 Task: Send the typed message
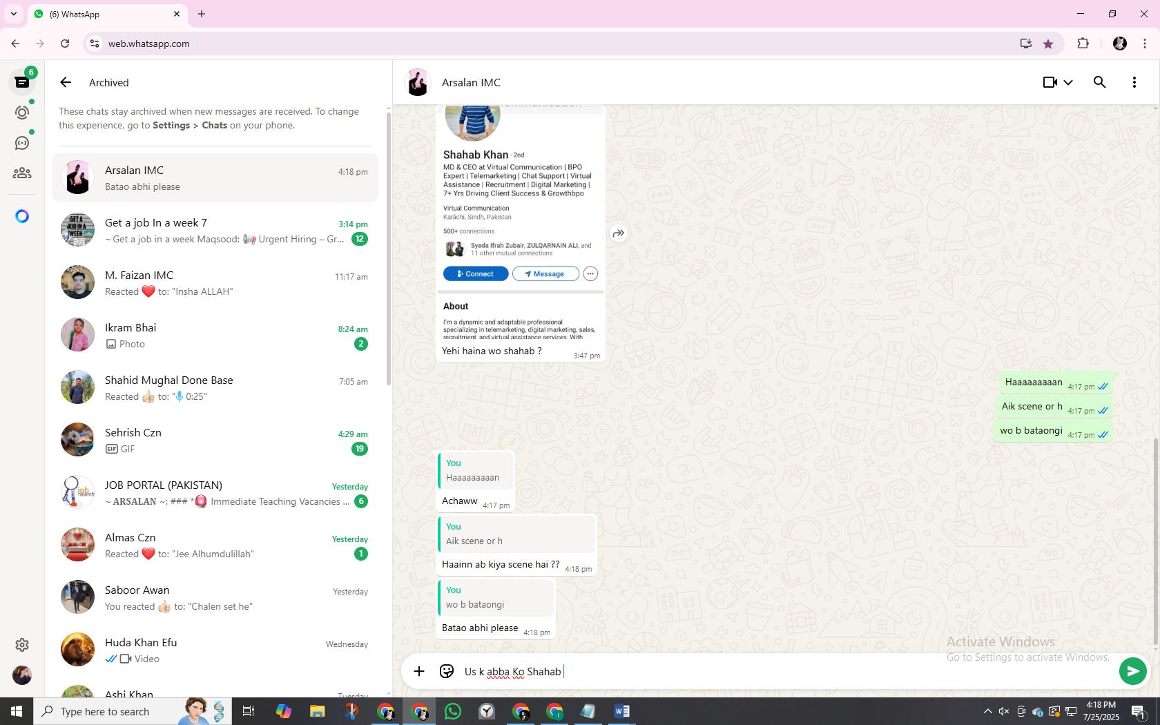(x=1132, y=671)
